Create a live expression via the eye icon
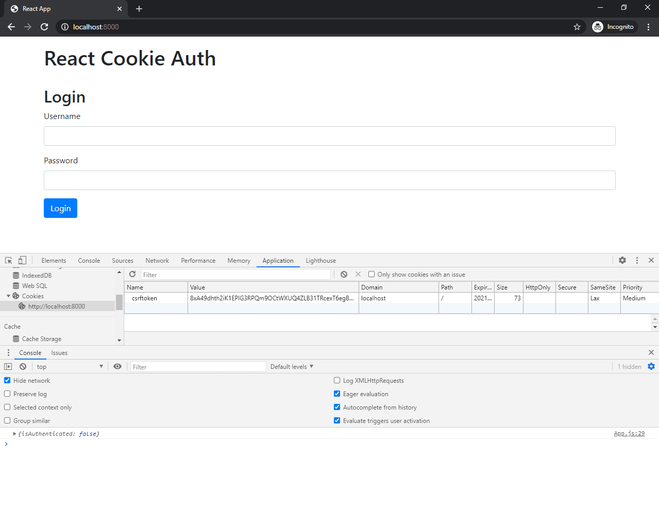Screen dimensions: 659x527 tap(117, 366)
